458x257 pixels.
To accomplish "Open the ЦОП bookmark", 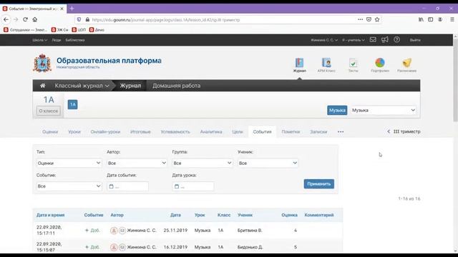I will coord(79,30).
